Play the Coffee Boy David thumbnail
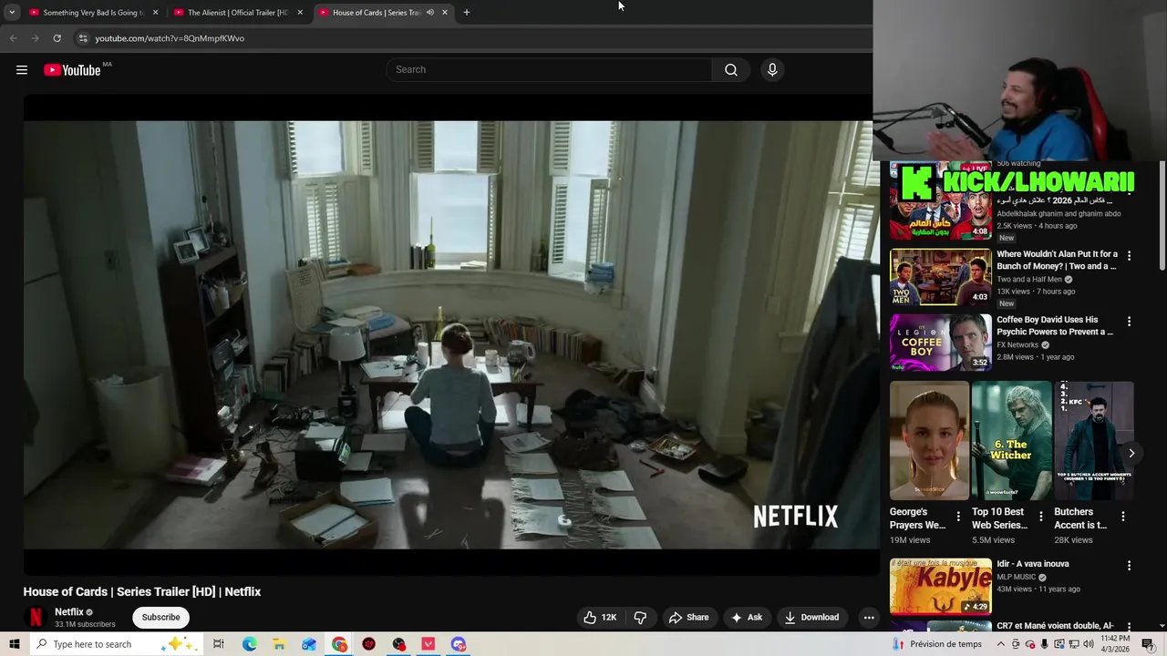 pos(940,343)
